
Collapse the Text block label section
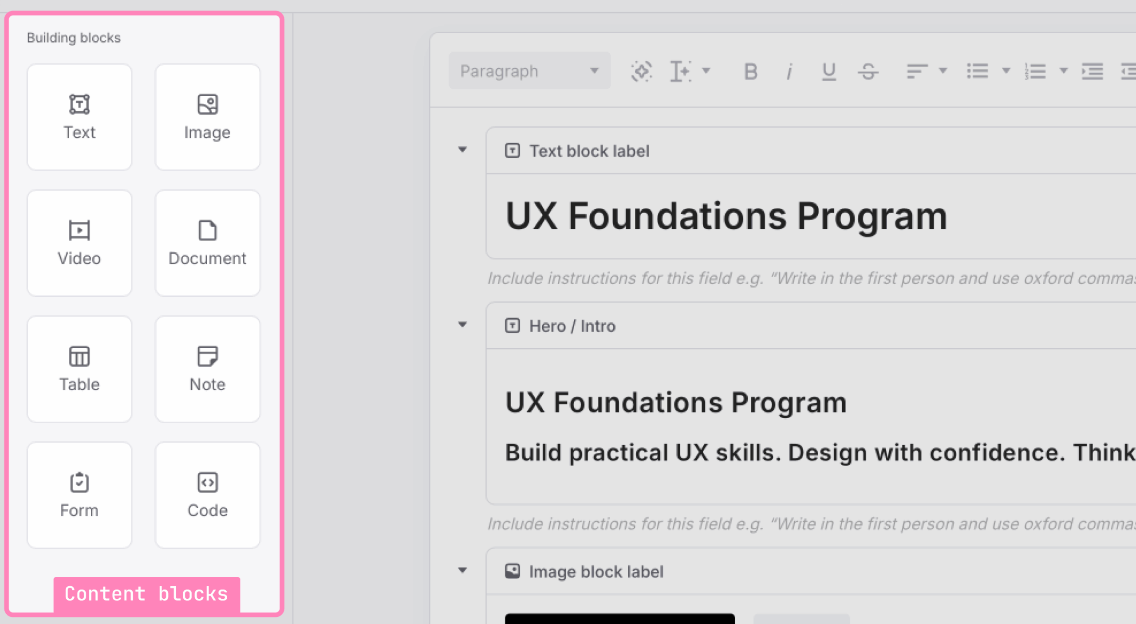click(x=462, y=150)
